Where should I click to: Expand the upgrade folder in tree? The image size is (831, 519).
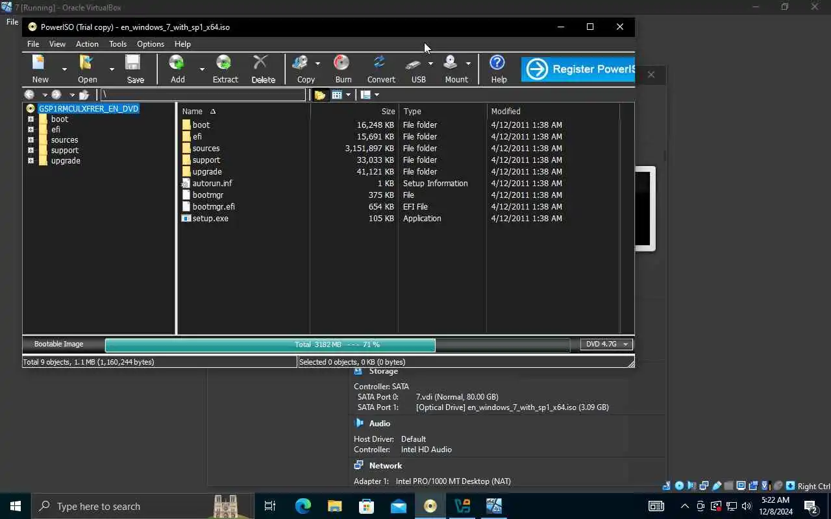point(31,161)
